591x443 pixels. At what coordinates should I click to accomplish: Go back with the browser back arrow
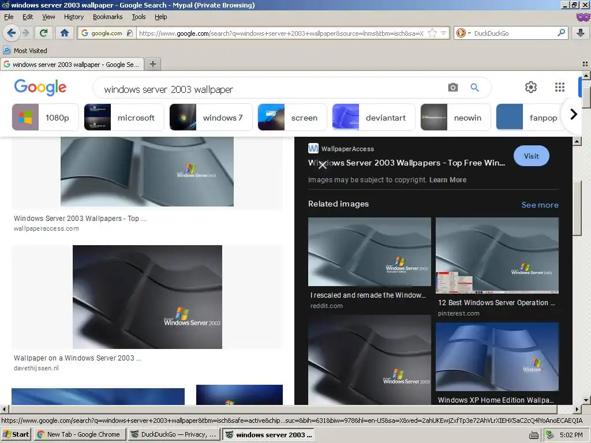[12, 33]
